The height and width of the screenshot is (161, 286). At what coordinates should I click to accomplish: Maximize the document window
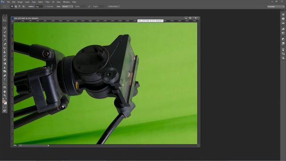190,18
